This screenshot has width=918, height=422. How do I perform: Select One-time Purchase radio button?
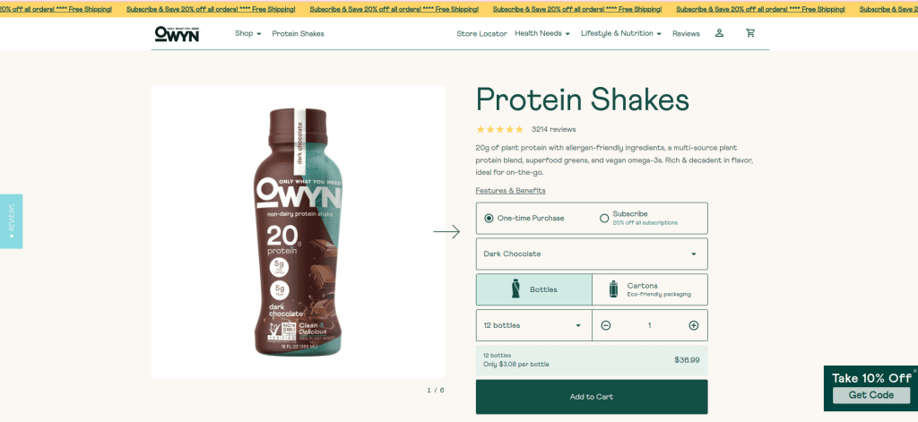489,219
